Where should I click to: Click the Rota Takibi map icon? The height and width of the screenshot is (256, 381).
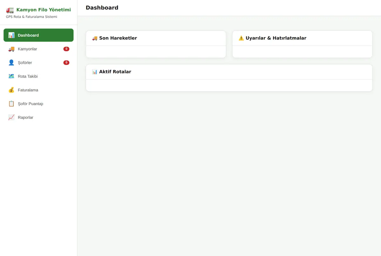tap(11, 76)
